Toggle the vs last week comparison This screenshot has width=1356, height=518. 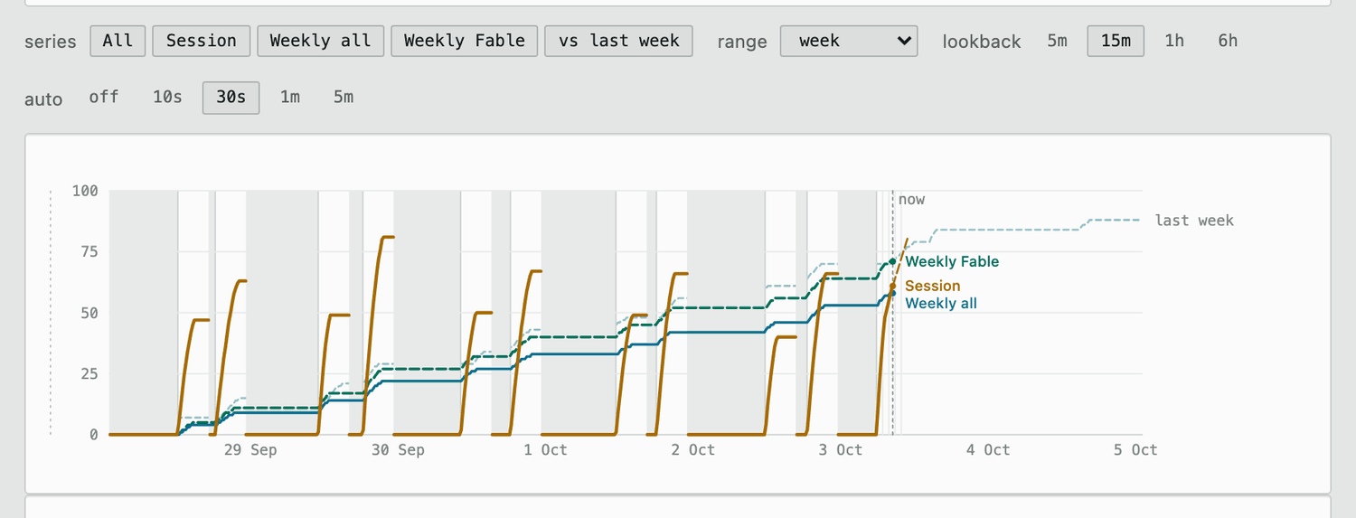click(619, 41)
